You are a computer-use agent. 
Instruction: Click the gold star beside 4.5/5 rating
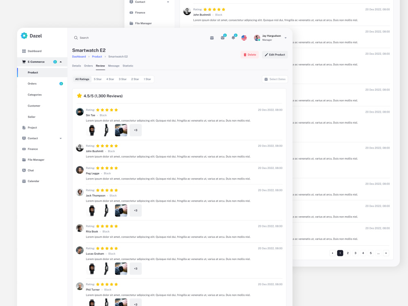click(x=80, y=96)
